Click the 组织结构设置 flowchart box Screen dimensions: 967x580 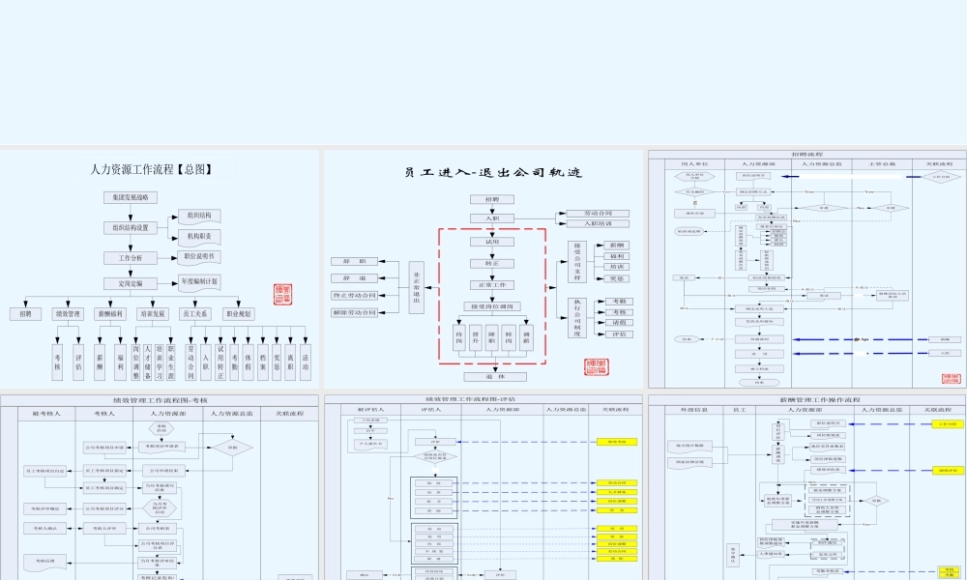(130, 228)
